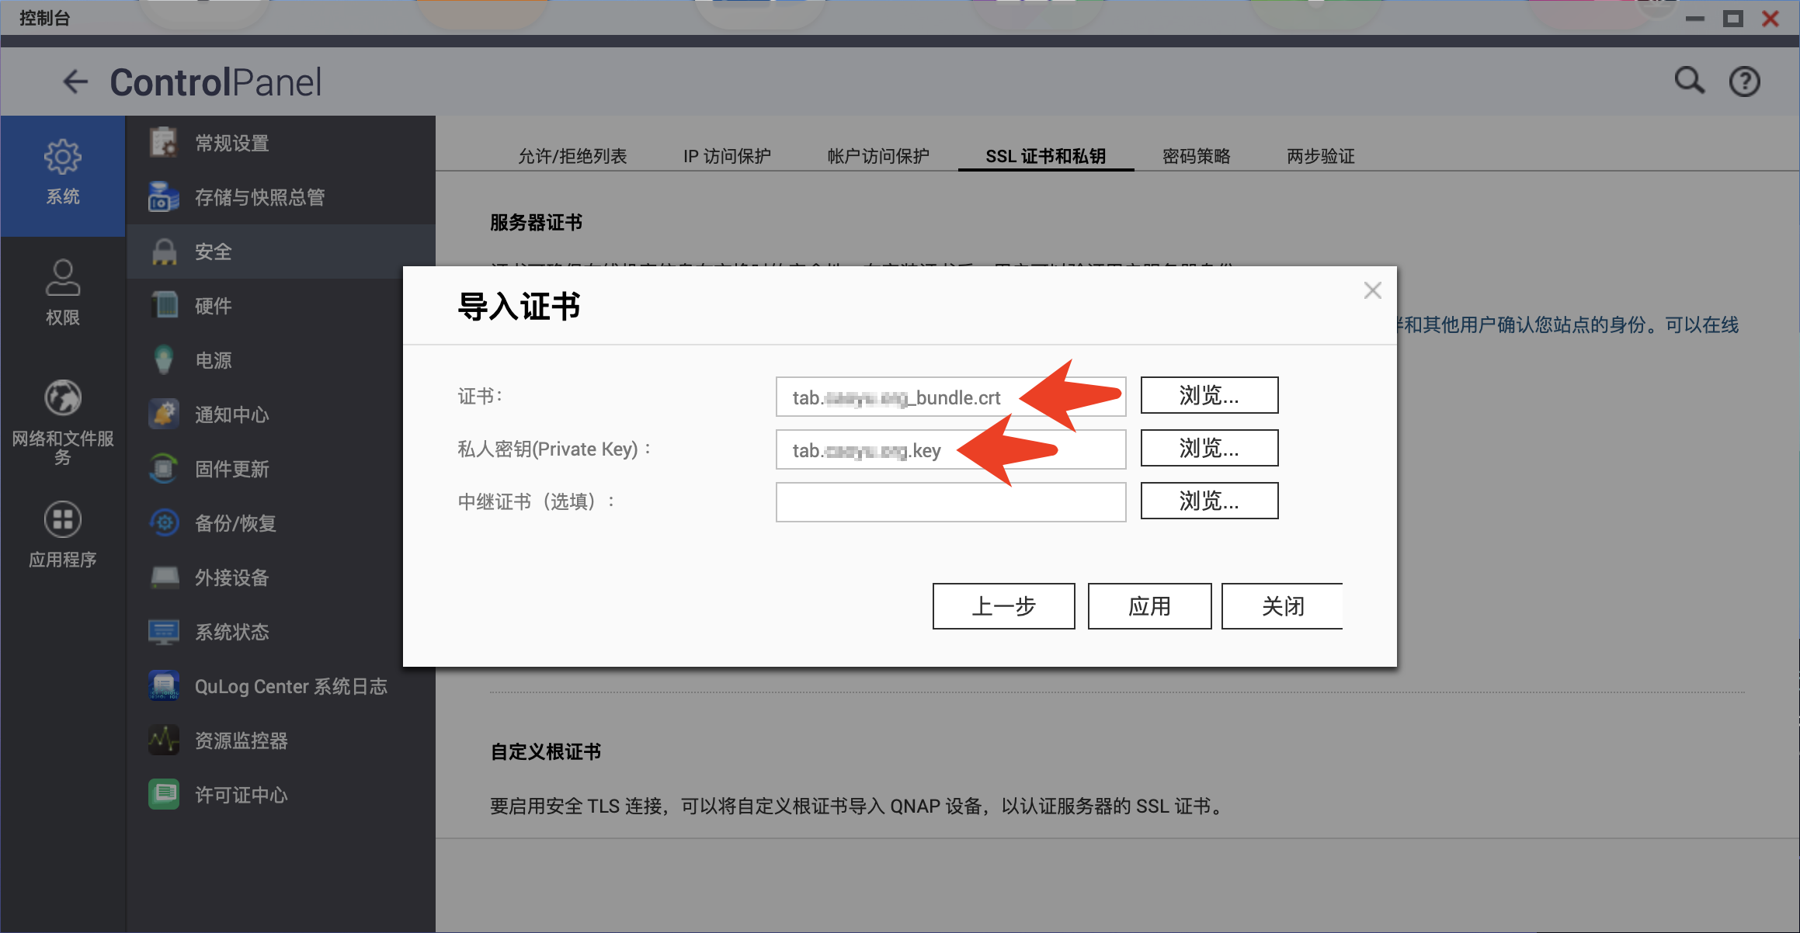The width and height of the screenshot is (1800, 933).
Task: Switch to IP 访问保护 tab
Action: click(727, 156)
